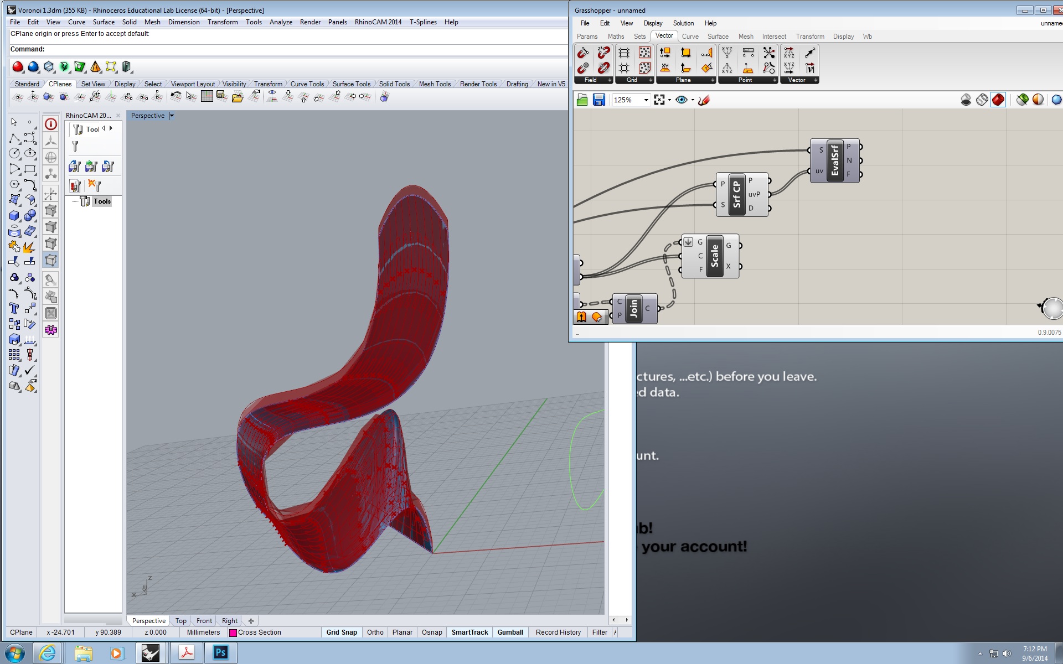Enable Osnap in the status bar
The width and height of the screenshot is (1063, 664).
431,632
